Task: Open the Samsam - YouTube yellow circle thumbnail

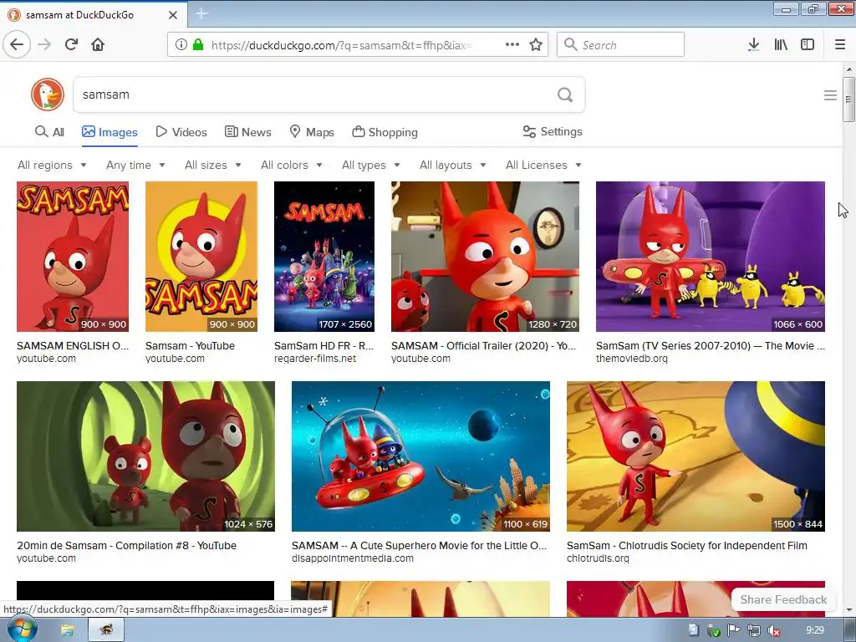Action: (201, 257)
